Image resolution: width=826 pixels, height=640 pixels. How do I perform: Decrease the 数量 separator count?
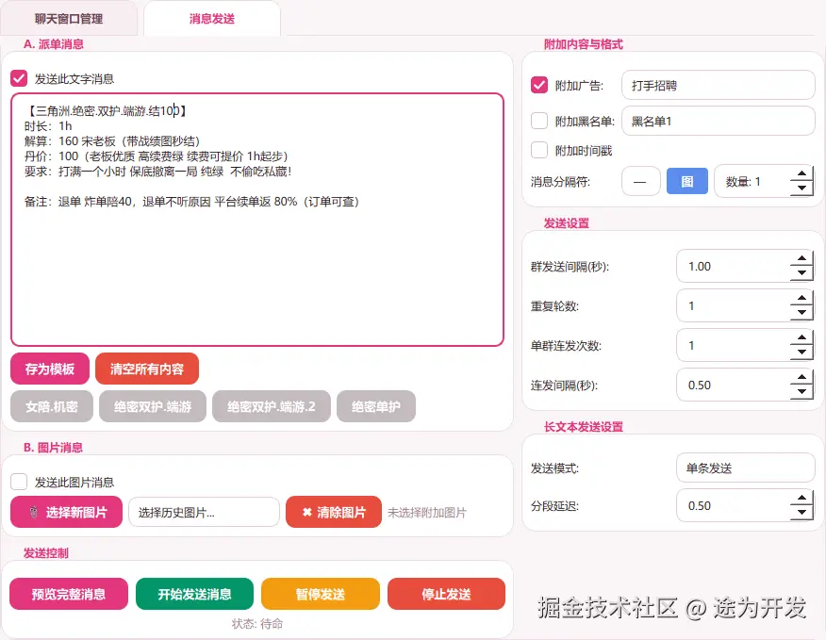coord(801,189)
